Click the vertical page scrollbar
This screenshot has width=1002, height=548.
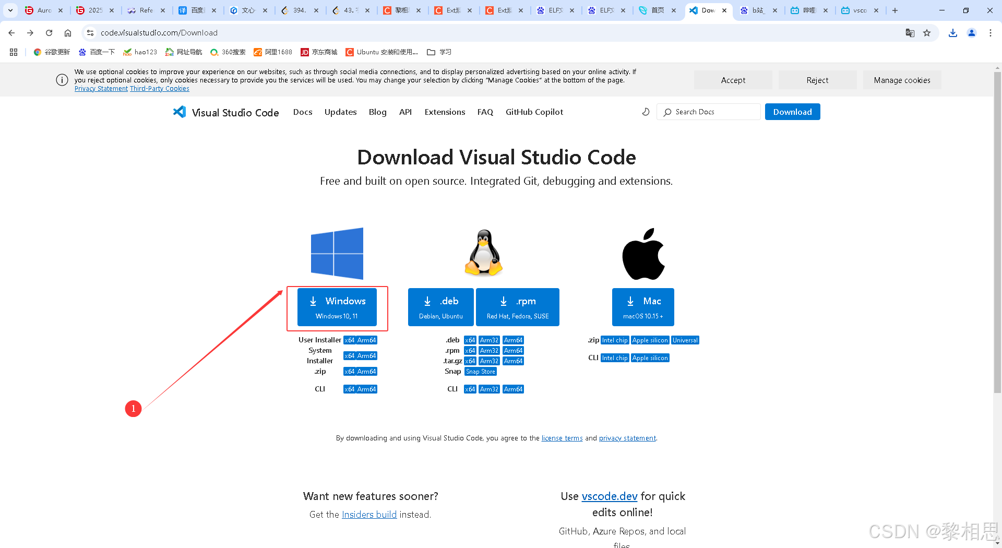[x=997, y=232]
